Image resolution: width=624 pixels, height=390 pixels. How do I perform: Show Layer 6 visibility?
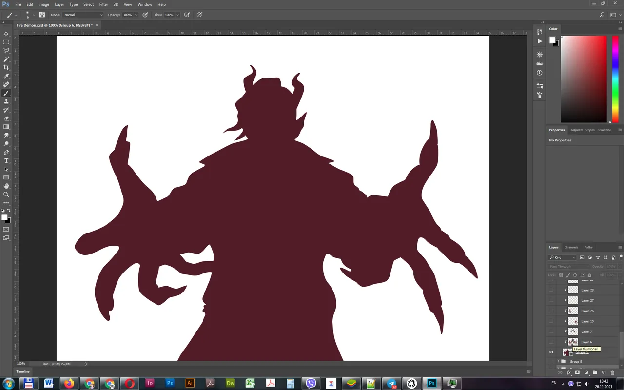551,342
